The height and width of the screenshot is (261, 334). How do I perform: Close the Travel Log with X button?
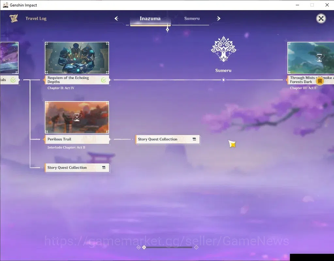(x=321, y=19)
